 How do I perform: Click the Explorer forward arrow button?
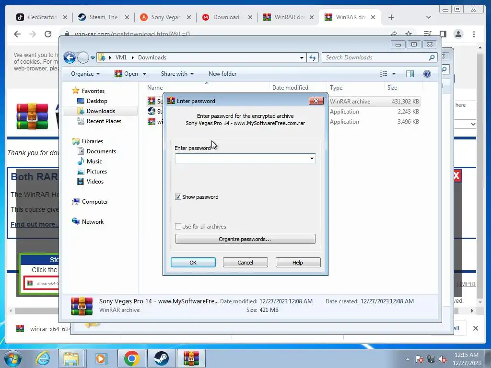tap(83, 57)
